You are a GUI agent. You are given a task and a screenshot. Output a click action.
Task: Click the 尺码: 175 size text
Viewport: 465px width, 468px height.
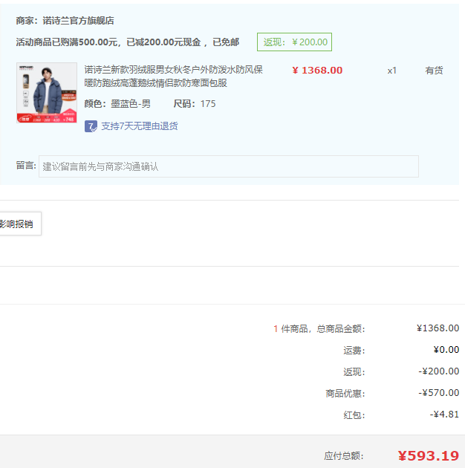coord(195,104)
